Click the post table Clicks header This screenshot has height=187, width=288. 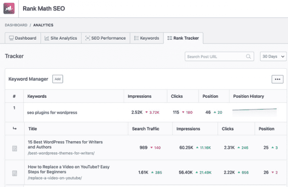click(228, 129)
